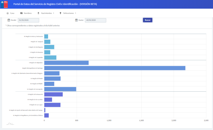Expand the Nacimientos submenu chevron
Screen dimensions: 213x130
pos(54,13)
